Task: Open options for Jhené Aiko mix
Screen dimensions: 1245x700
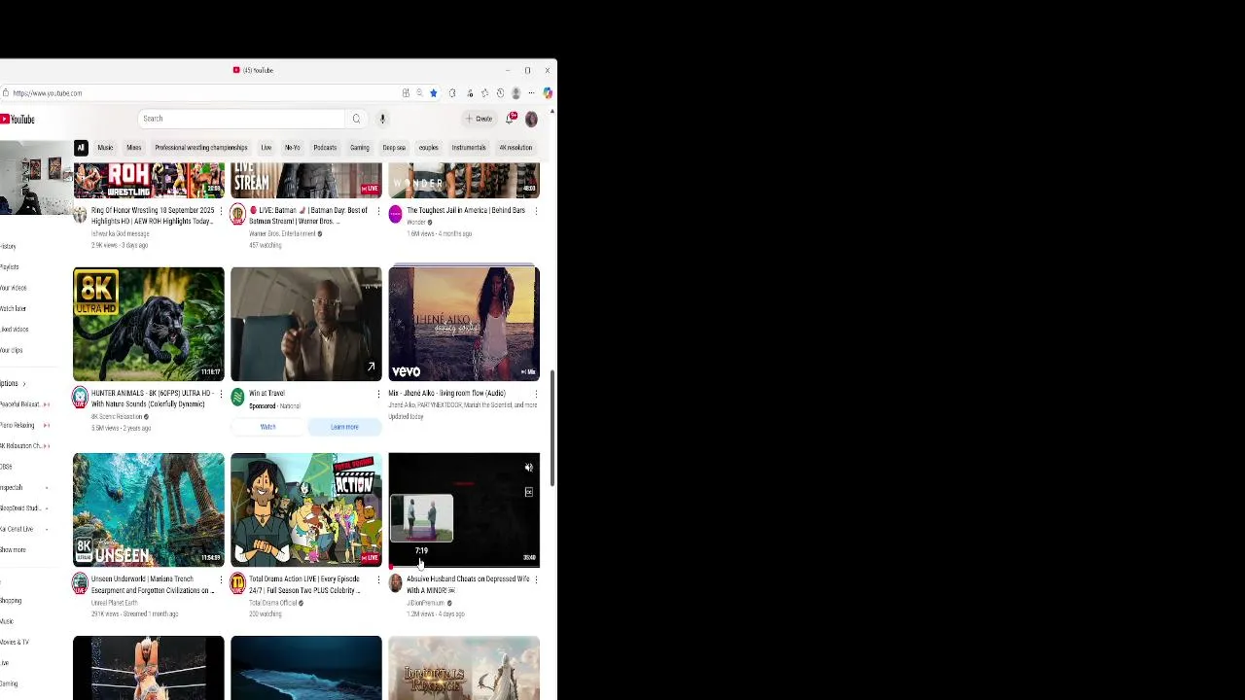Action: pos(536,394)
